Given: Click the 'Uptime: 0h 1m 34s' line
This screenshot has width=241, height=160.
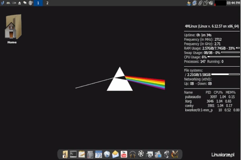Looking at the screenshot, I should [x=198, y=35].
